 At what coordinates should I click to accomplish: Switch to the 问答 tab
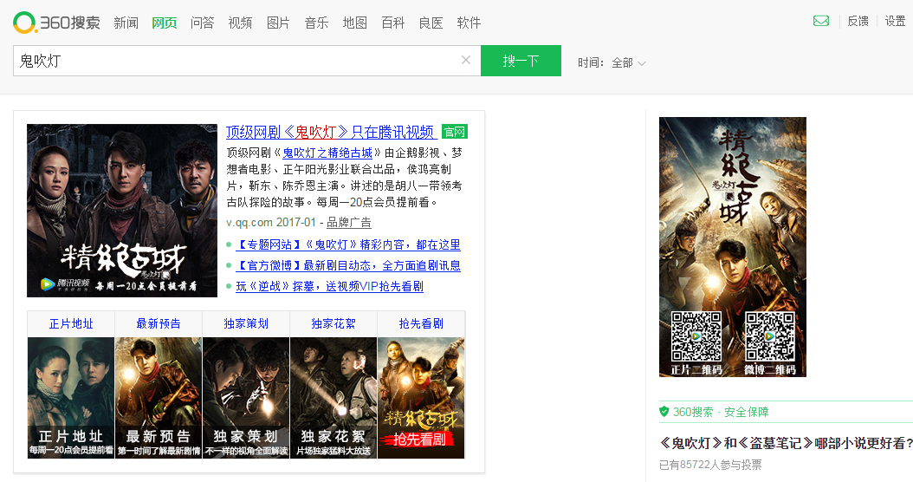point(202,23)
